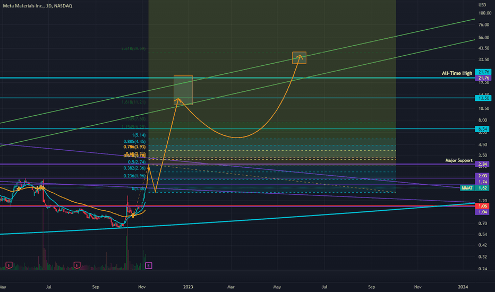Click the 1.618(11.21) Fibonacci level label
Screen dimensions: 495x292
pos(133,102)
